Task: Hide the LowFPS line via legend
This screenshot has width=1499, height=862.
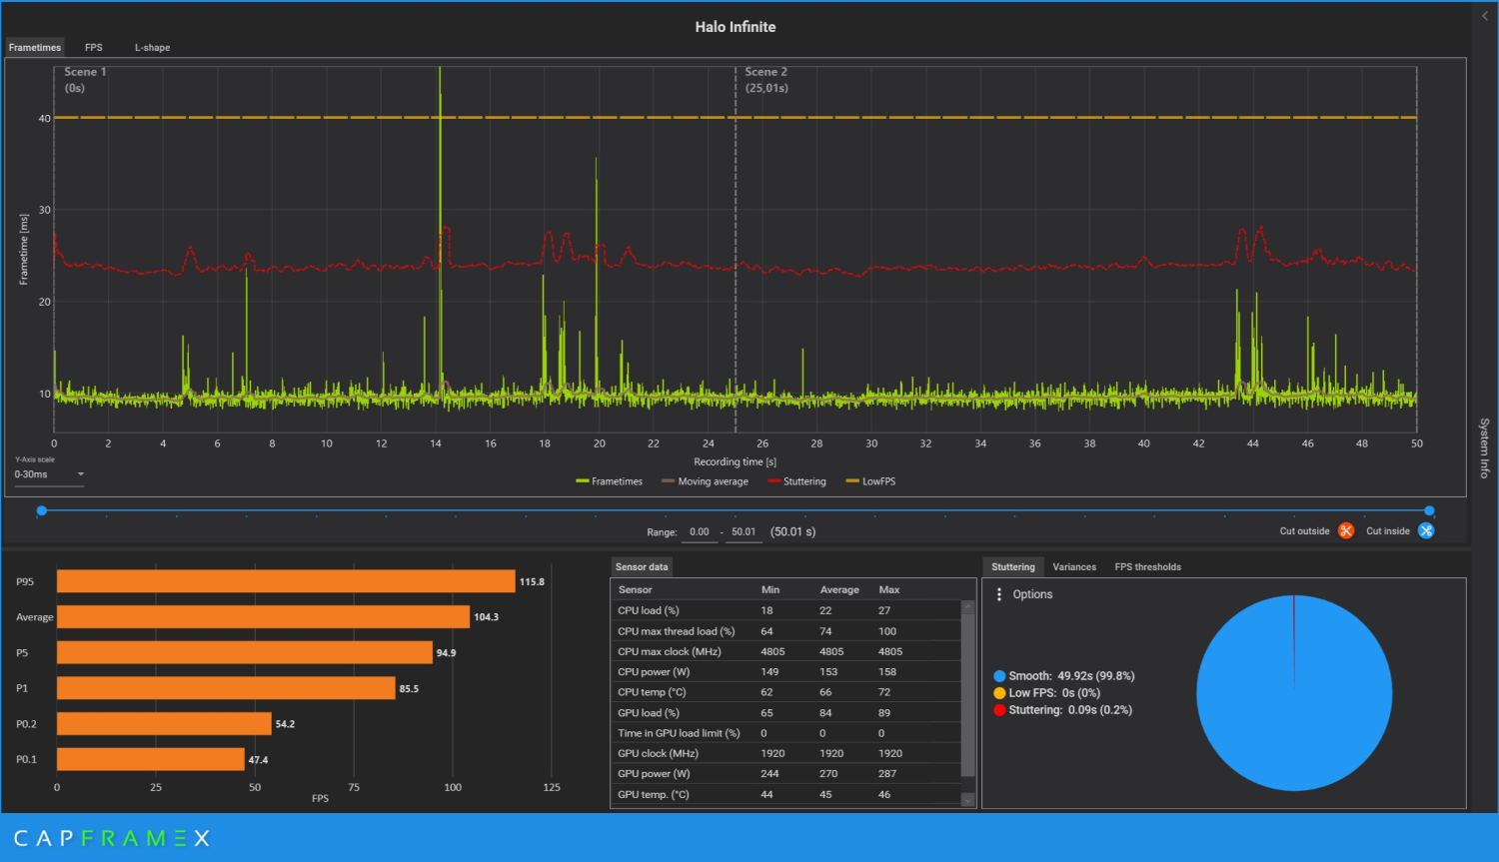Action: [x=870, y=481]
